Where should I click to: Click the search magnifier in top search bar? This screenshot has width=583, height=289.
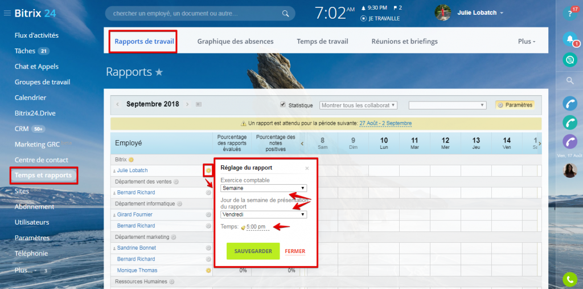click(x=285, y=14)
